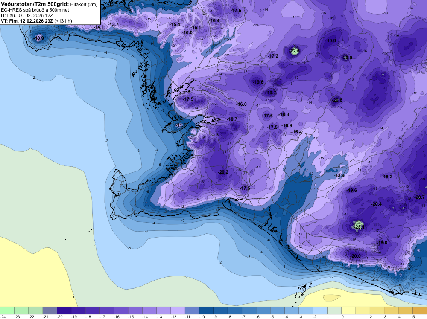Image resolution: width=427 pixels, height=319 pixels.
Task: Click the legend swatch labeled -23
Action: (x=21, y=310)
